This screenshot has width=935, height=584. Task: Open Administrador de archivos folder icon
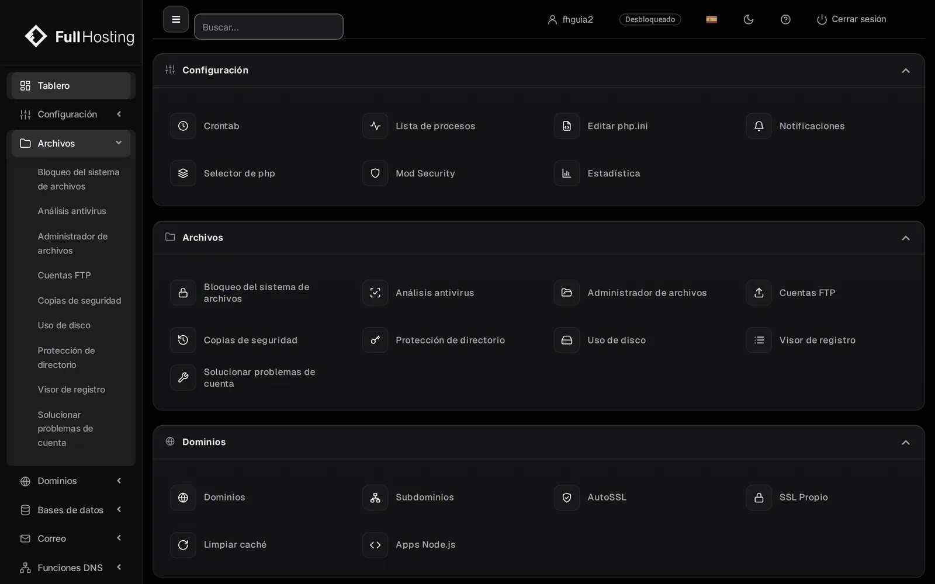[567, 293]
